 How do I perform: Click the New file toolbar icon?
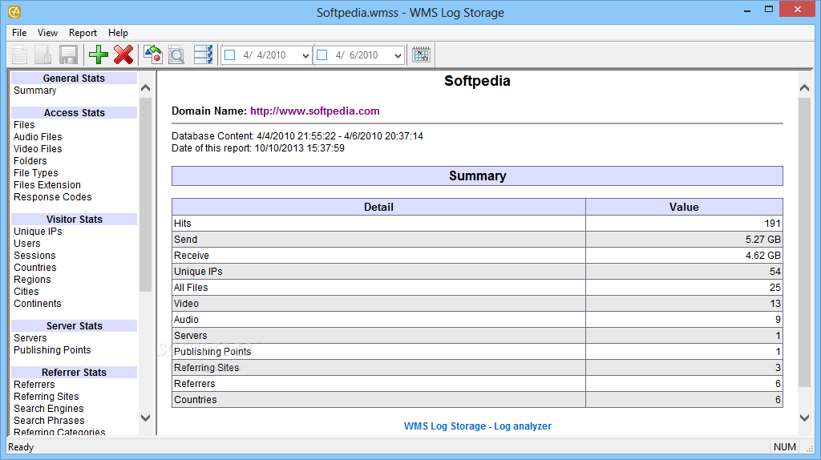click(x=20, y=55)
